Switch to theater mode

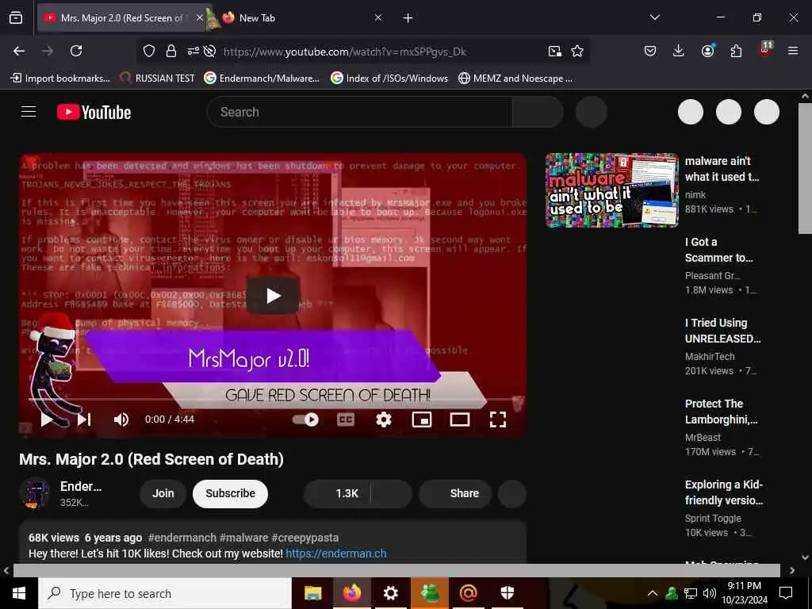point(460,419)
